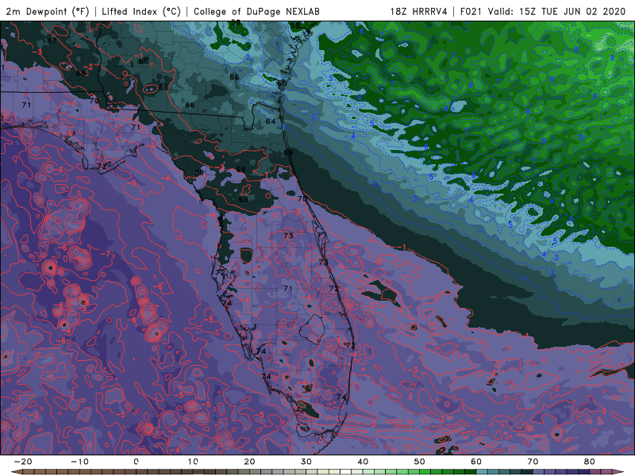Click the "80" color scale label
Viewport: 635px width, 476px height.
[590, 462]
